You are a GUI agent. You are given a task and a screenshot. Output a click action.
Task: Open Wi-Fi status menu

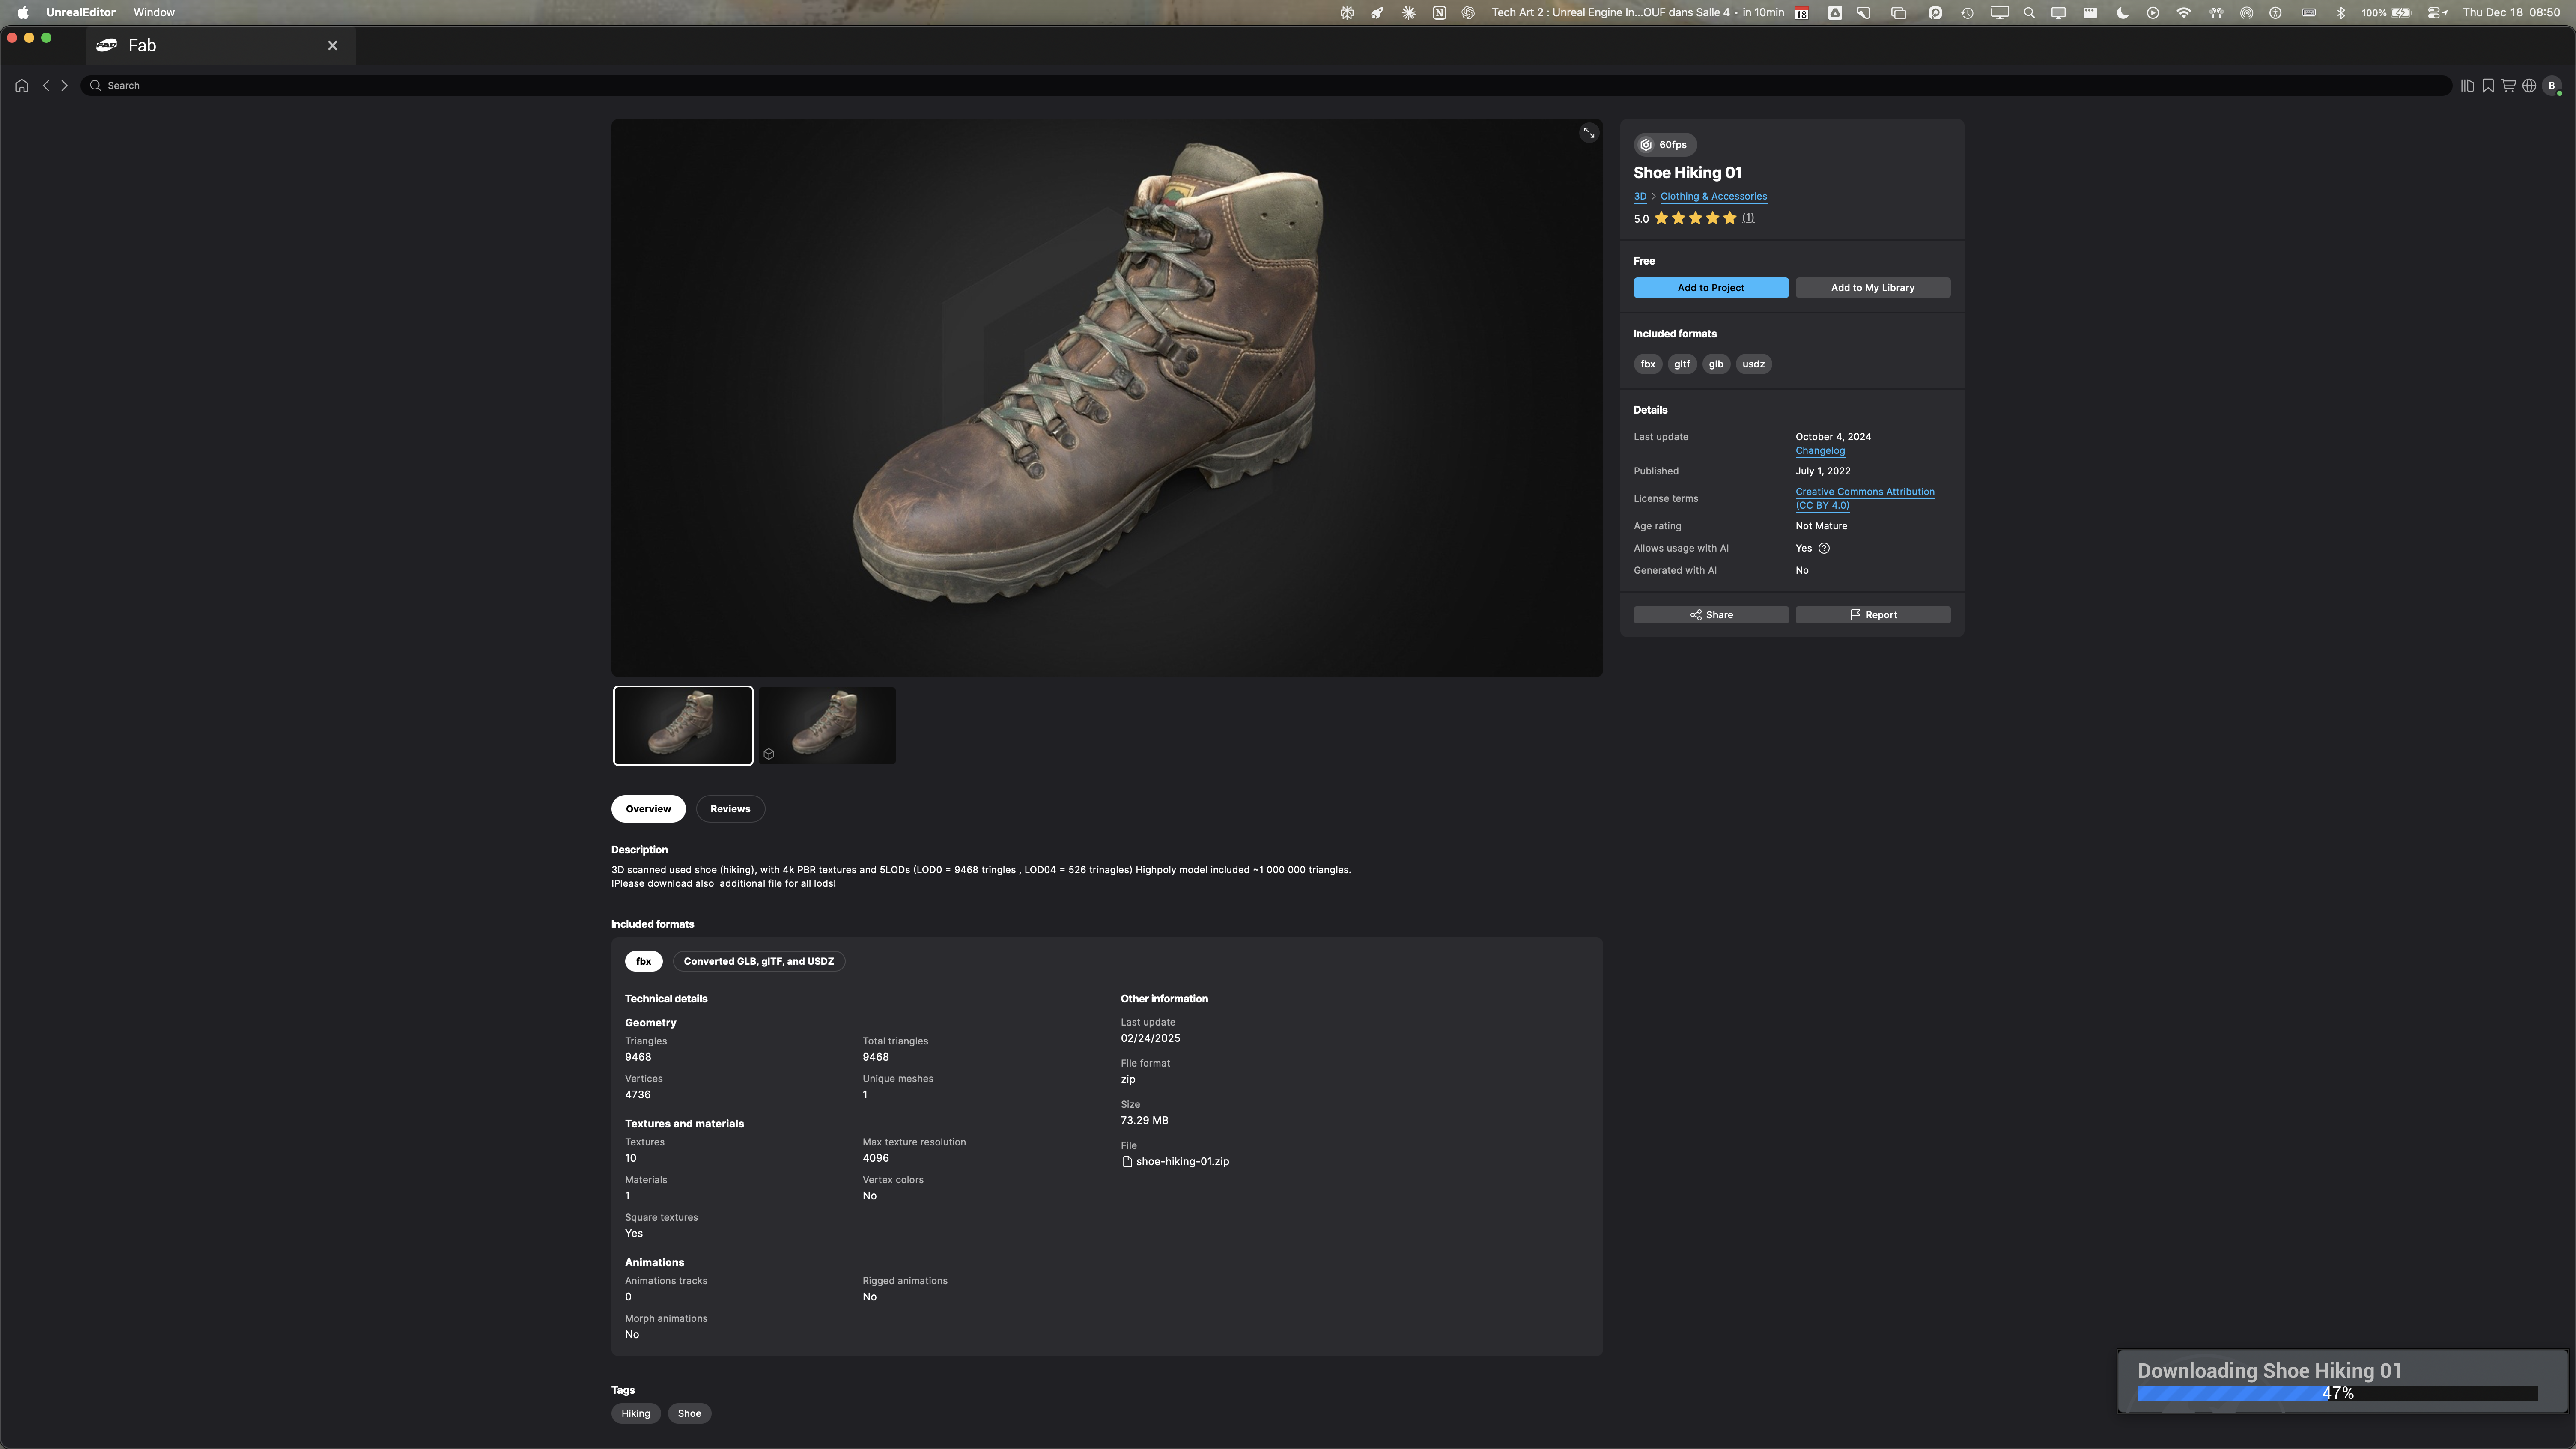tap(2184, 13)
